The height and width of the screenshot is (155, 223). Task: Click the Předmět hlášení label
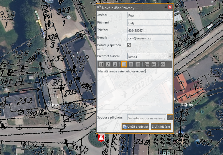coord(109,56)
